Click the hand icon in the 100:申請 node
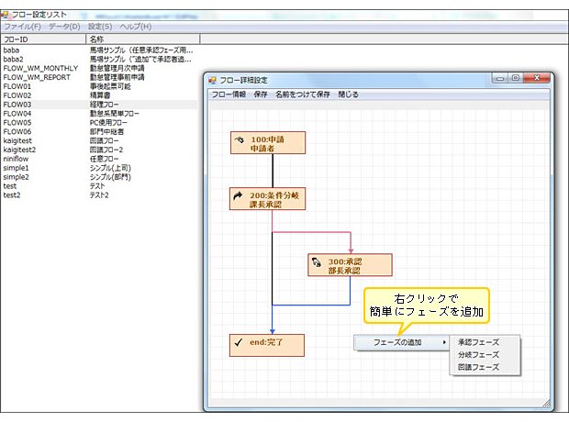This screenshot has height=422, width=569. click(240, 139)
